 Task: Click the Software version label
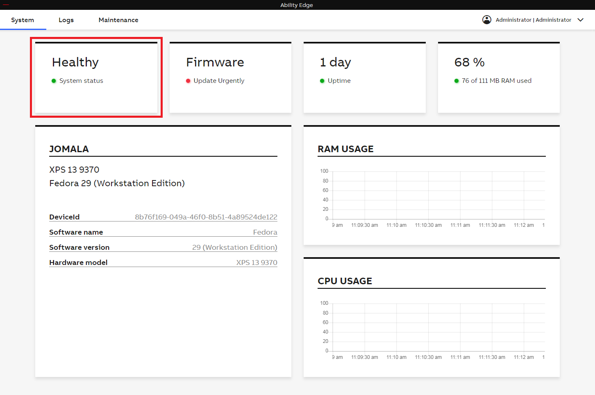coord(79,247)
